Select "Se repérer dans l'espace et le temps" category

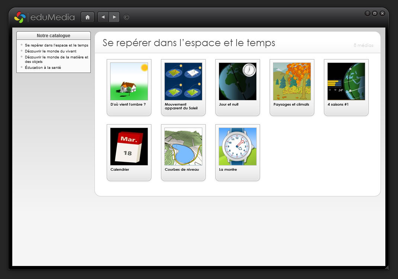pyautogui.click(x=57, y=45)
